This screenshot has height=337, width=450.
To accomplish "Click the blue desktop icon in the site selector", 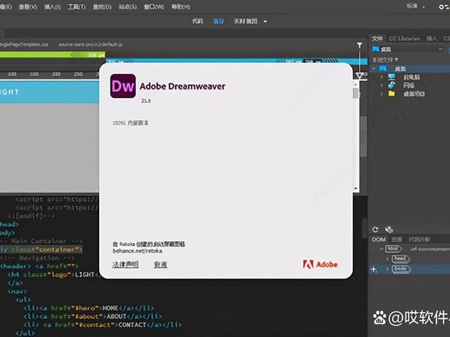I will (376, 49).
